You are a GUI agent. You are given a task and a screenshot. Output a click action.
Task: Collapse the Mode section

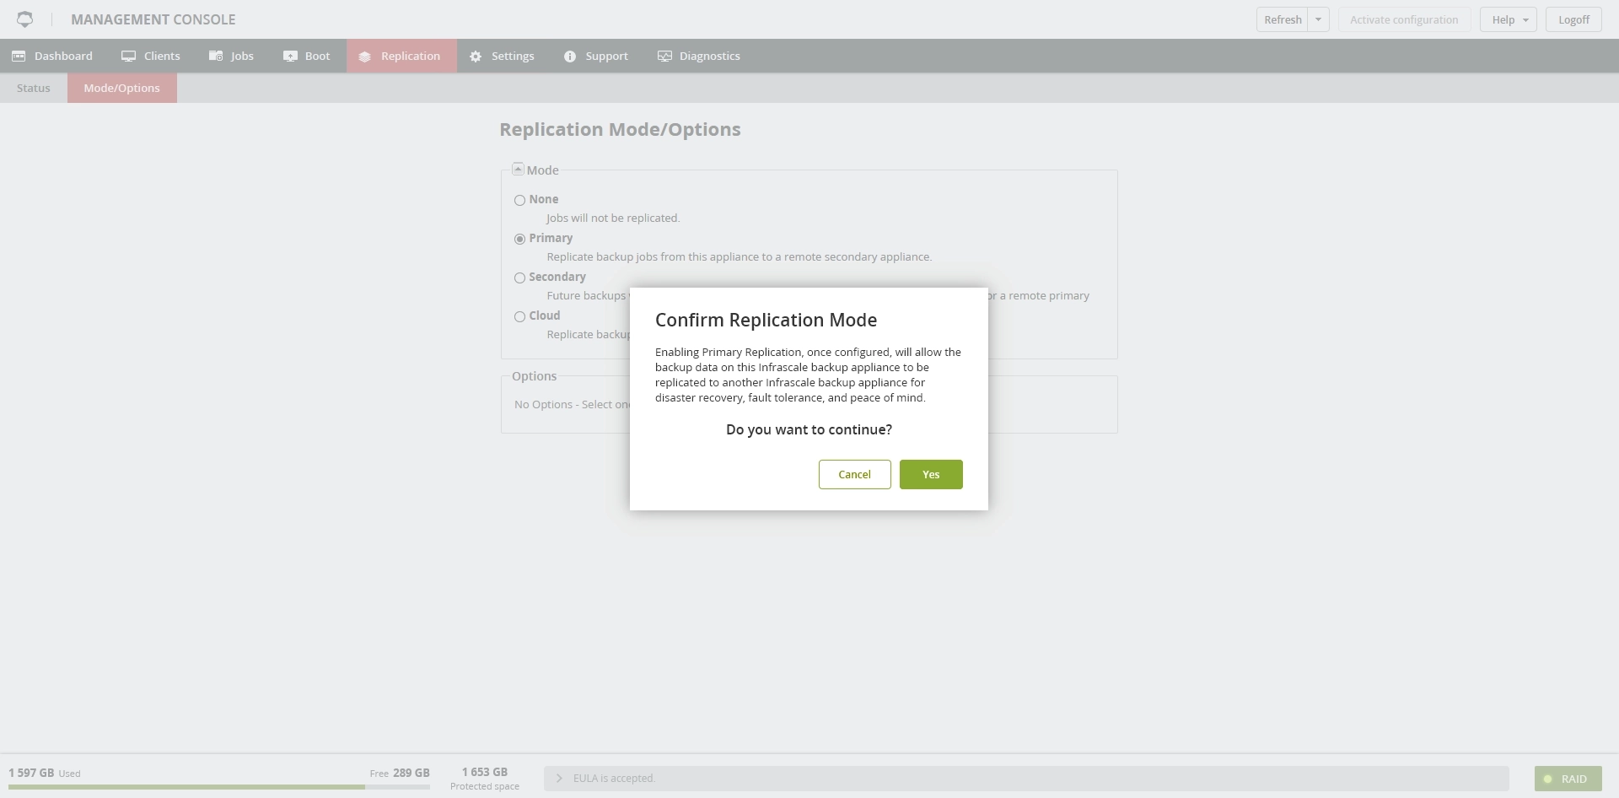tap(518, 169)
